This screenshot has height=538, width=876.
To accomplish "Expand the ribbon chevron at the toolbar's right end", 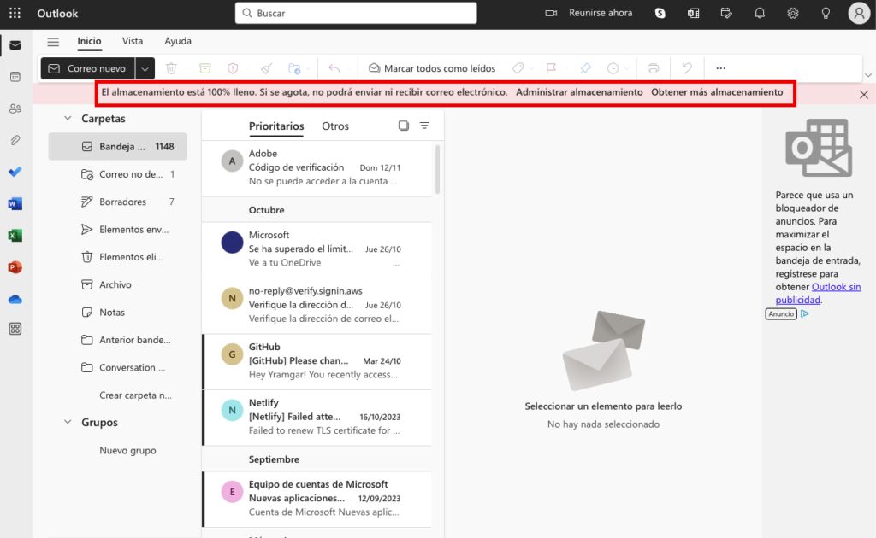I will point(867,74).
